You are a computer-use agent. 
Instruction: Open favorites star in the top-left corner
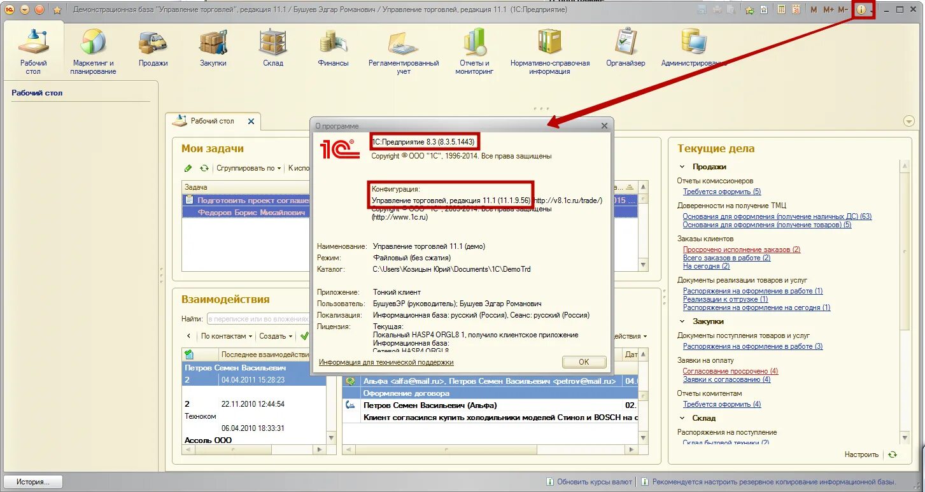pyautogui.click(x=57, y=10)
